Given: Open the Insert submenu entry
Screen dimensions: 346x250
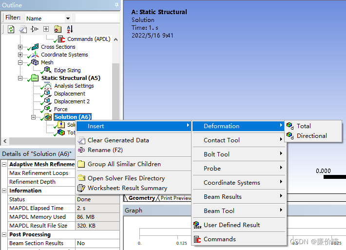Looking at the screenshot, I should [133, 126].
